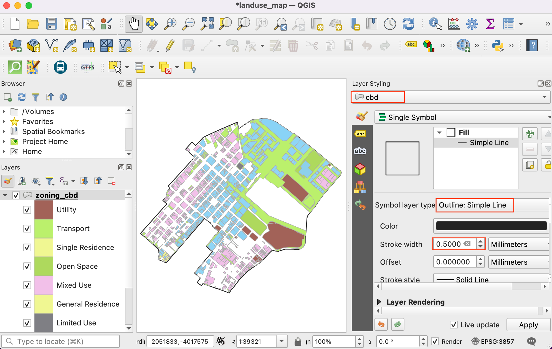The image size is (552, 349).
Task: Expand the Favorites tree item
Action: tap(4, 122)
